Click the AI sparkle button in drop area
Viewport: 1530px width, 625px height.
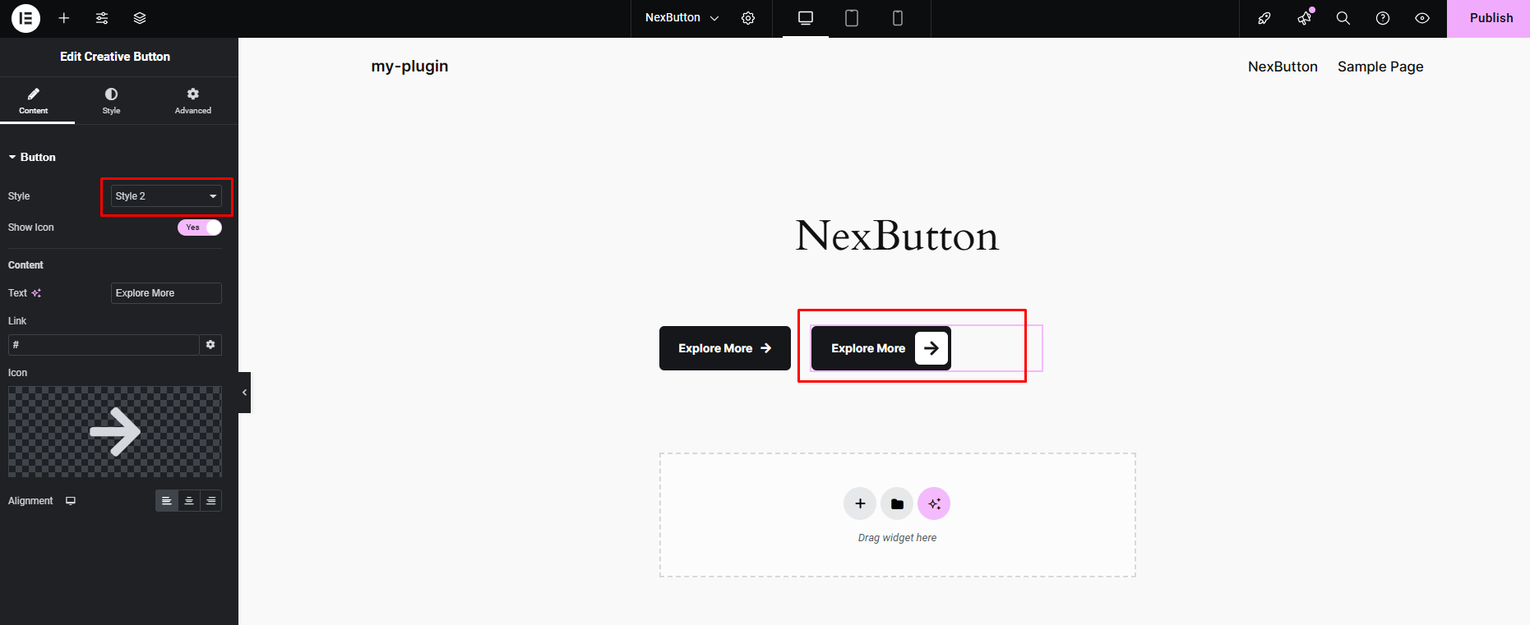tap(934, 503)
